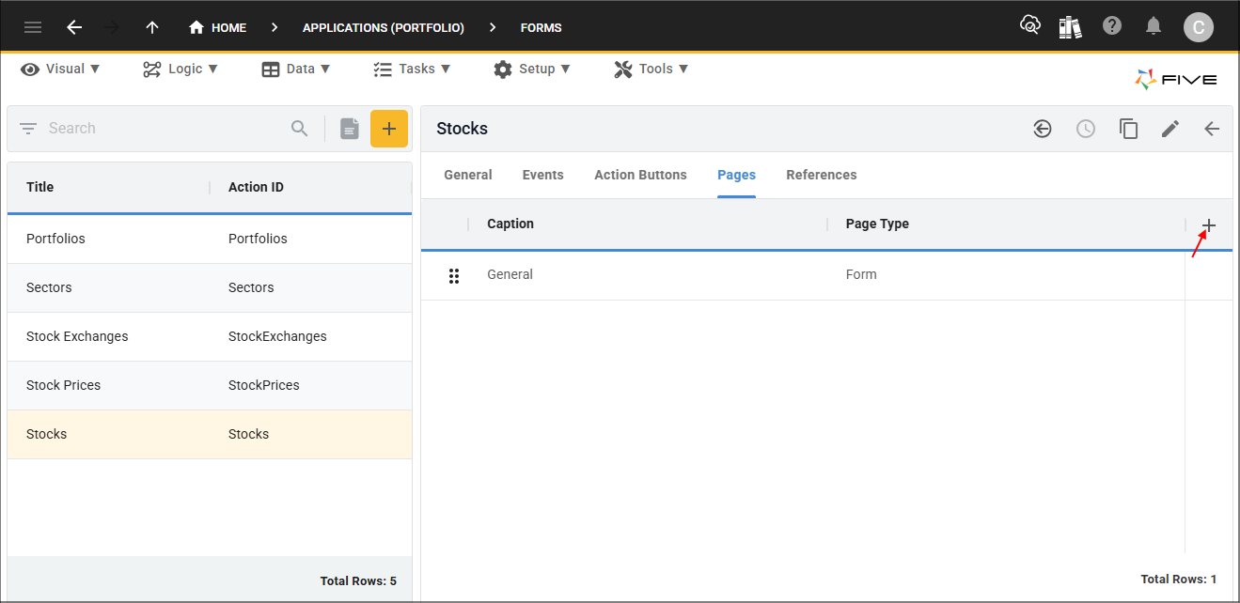Viewport: 1240px width, 603px height.
Task: Click the forward arrow in top bar
Action: coord(112,27)
